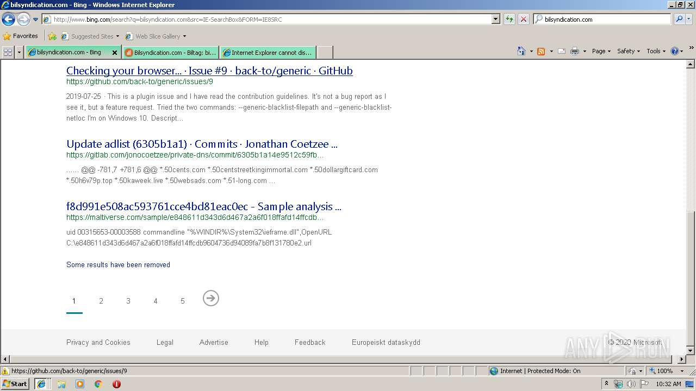Open the Tools menu
This screenshot has width=696, height=391.
pos(656,51)
